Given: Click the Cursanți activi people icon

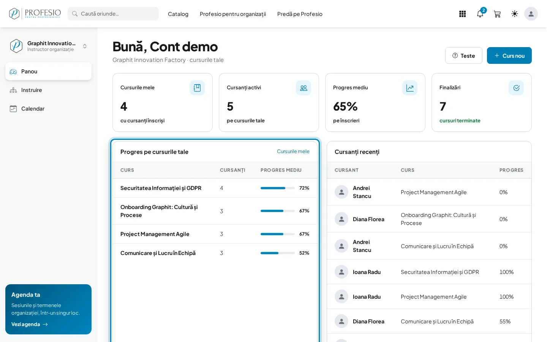Looking at the screenshot, I should [304, 88].
